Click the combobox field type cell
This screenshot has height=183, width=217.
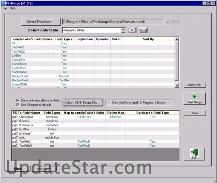(52, 125)
